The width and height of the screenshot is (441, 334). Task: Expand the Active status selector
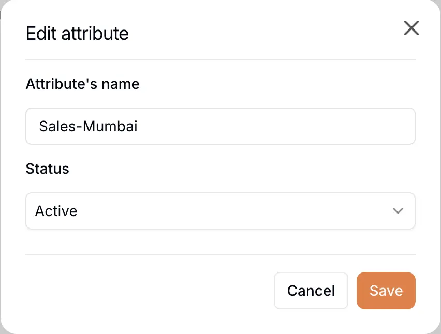(x=220, y=211)
